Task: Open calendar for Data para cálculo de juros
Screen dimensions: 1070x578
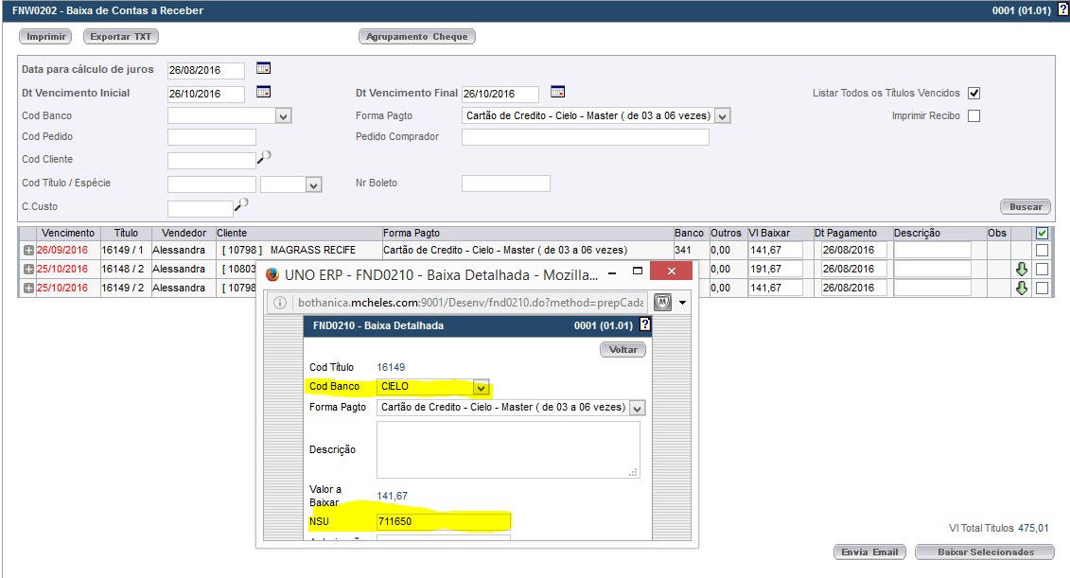Action: [264, 69]
